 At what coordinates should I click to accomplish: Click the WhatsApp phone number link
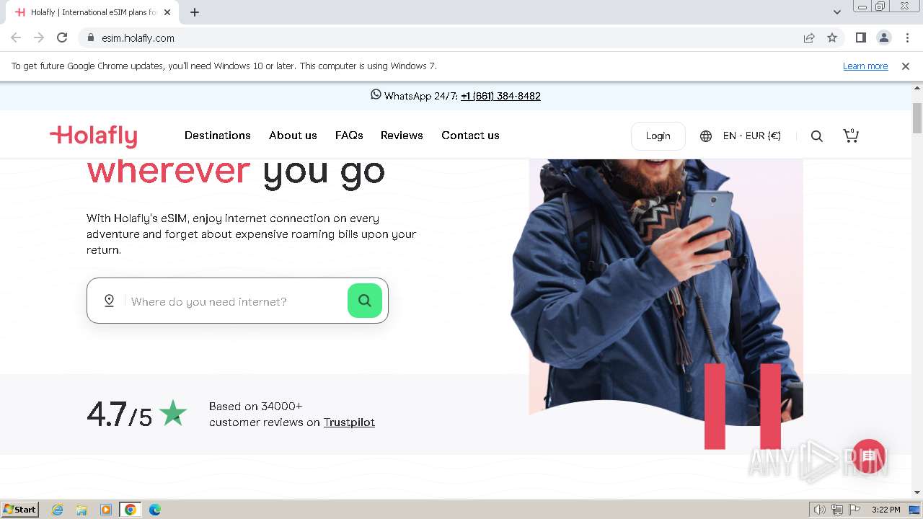(x=500, y=96)
